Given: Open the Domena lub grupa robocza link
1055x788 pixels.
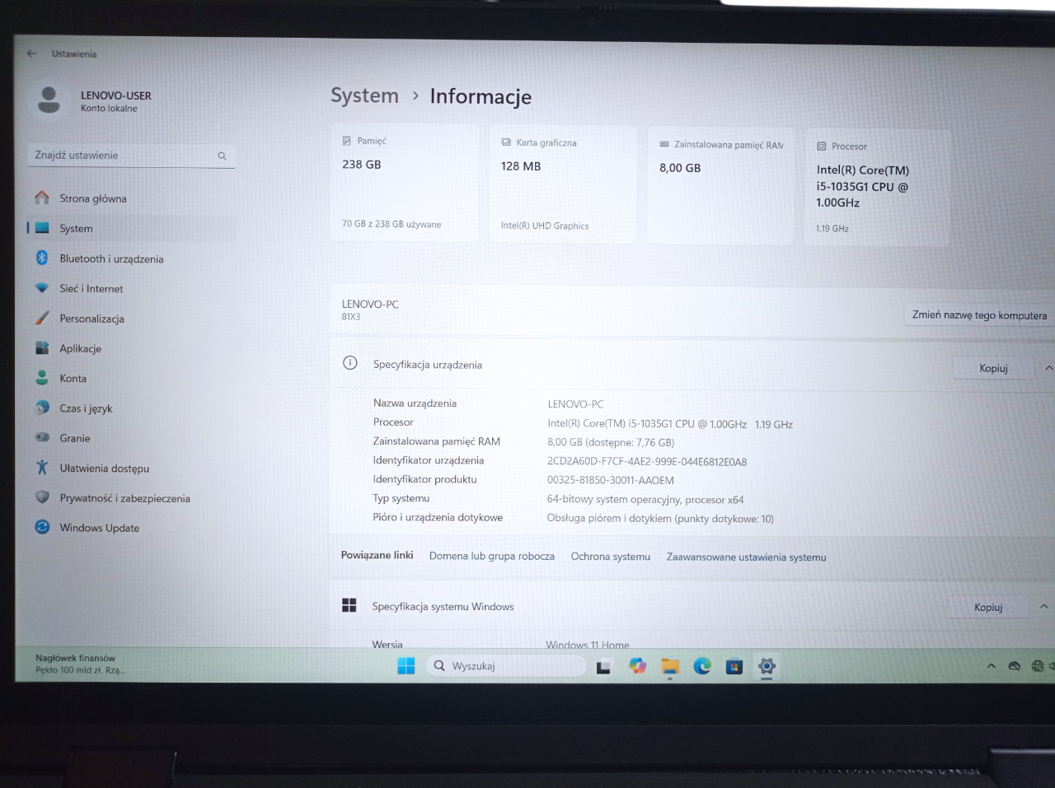Looking at the screenshot, I should [x=492, y=556].
